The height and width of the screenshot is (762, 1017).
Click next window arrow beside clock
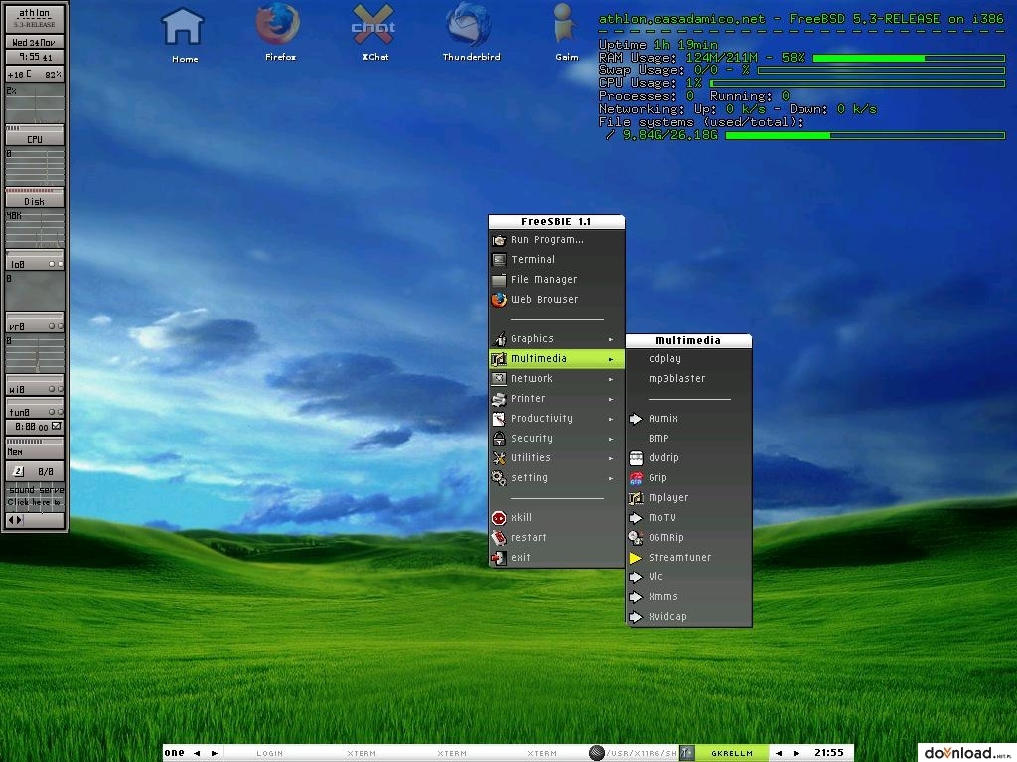[797, 754]
